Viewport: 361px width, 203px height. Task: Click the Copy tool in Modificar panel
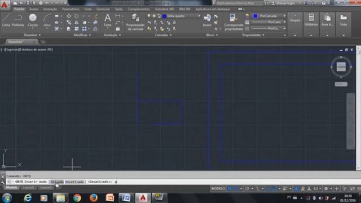coord(69,23)
